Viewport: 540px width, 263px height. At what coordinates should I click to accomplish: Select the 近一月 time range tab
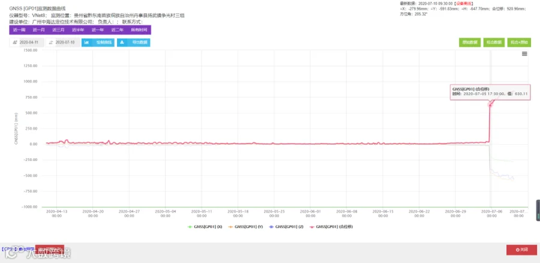39,30
